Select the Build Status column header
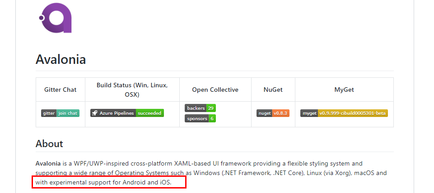The height and width of the screenshot is (193, 434). pos(132,90)
